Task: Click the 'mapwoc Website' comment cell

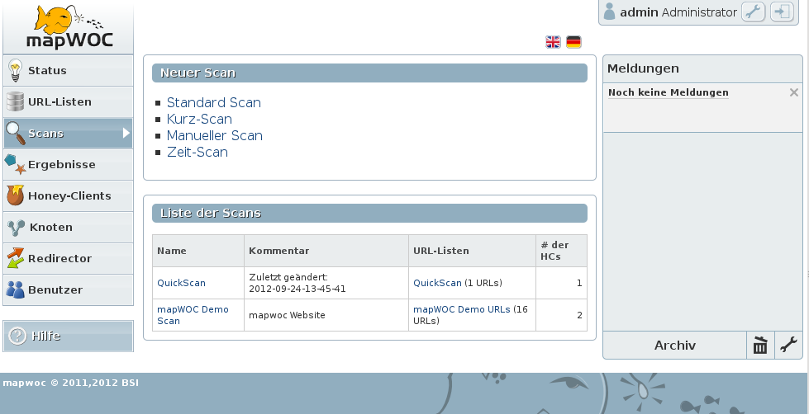Action: [x=326, y=315]
